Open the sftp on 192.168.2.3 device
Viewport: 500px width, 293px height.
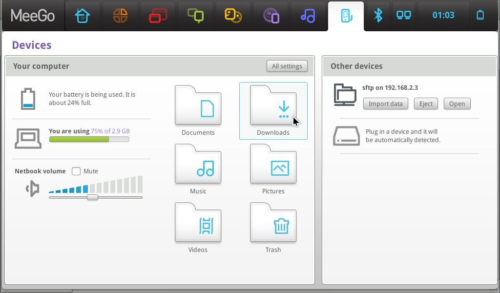457,104
